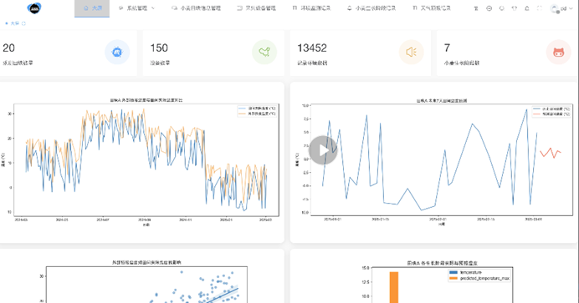Open the blue-orange temperature comparison line chart

(141, 162)
